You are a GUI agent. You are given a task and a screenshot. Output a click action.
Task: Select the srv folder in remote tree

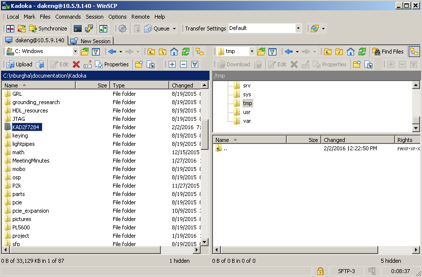[x=246, y=85]
